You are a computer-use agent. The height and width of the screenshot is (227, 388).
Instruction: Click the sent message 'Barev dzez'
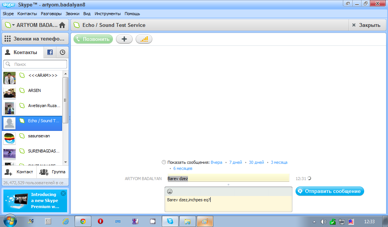(x=178, y=179)
